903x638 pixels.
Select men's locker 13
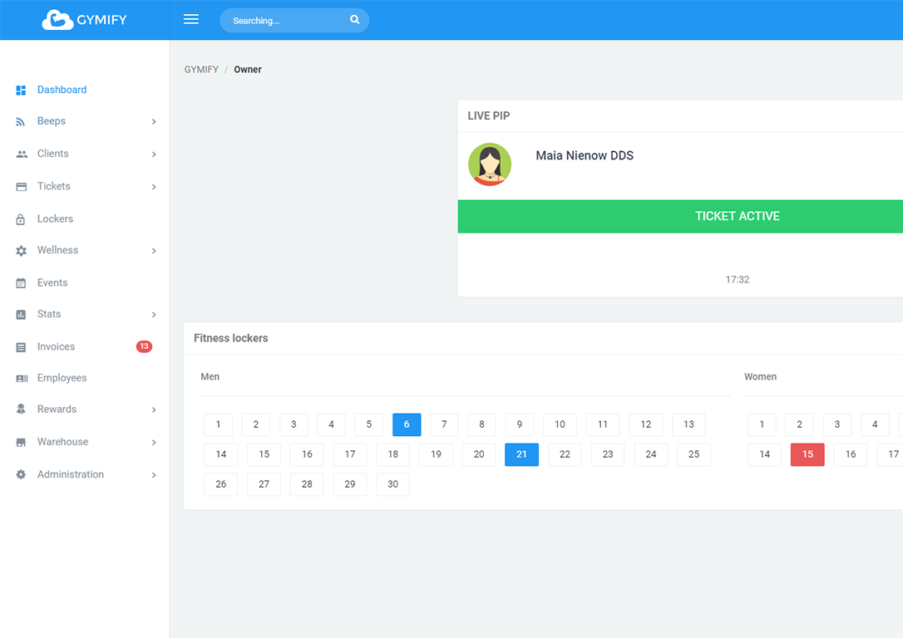[688, 425]
